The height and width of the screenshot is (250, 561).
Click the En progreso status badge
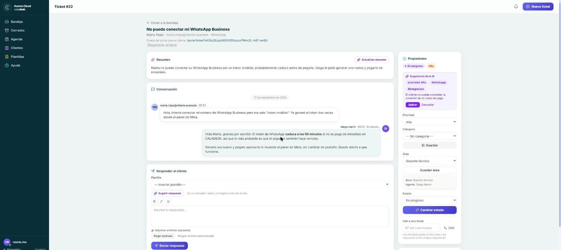(414, 66)
